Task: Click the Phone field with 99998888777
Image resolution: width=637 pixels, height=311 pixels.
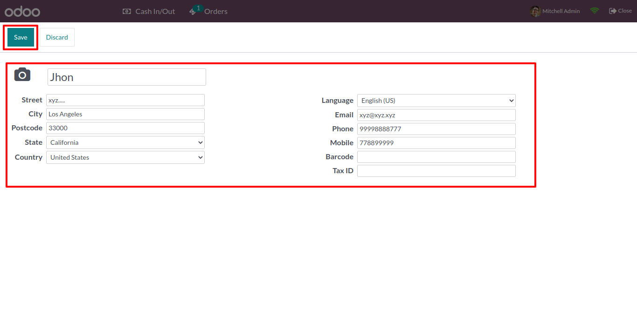Action: tap(436, 129)
